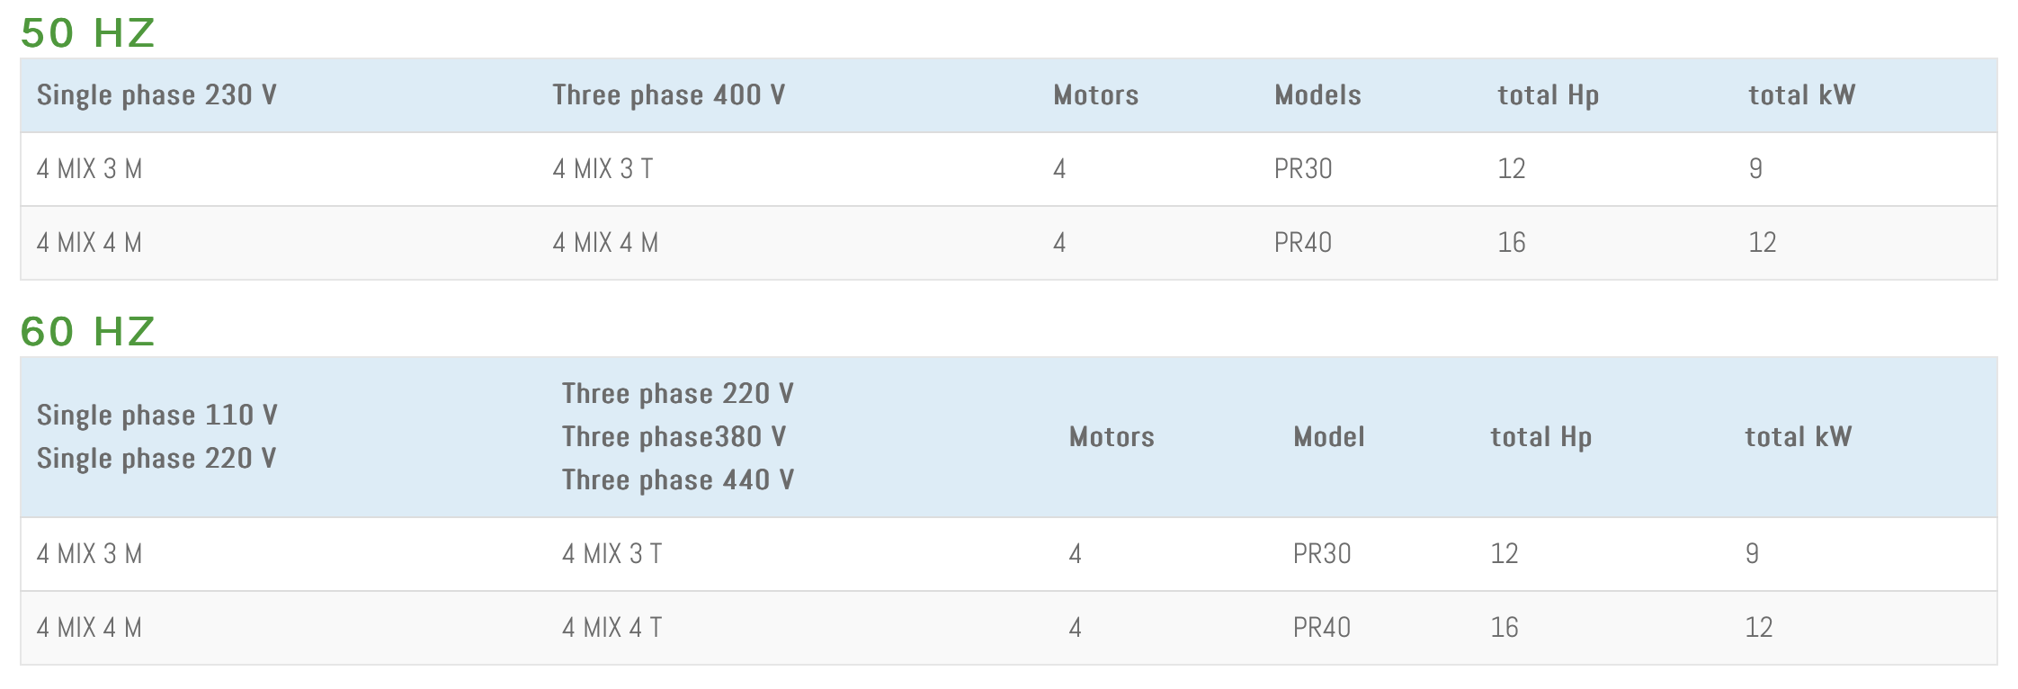The height and width of the screenshot is (689, 2018).
Task: Click Motors header in the 50 HZ table
Action: tap(1095, 95)
